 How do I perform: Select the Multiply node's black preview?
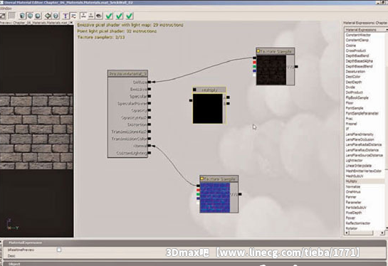coord(208,109)
